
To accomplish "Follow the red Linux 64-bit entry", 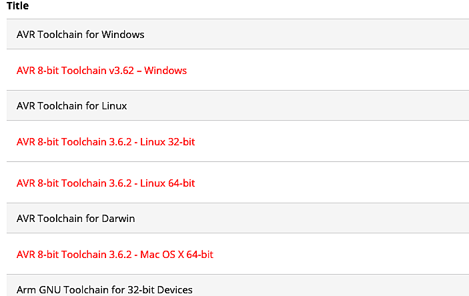I will coord(105,183).
